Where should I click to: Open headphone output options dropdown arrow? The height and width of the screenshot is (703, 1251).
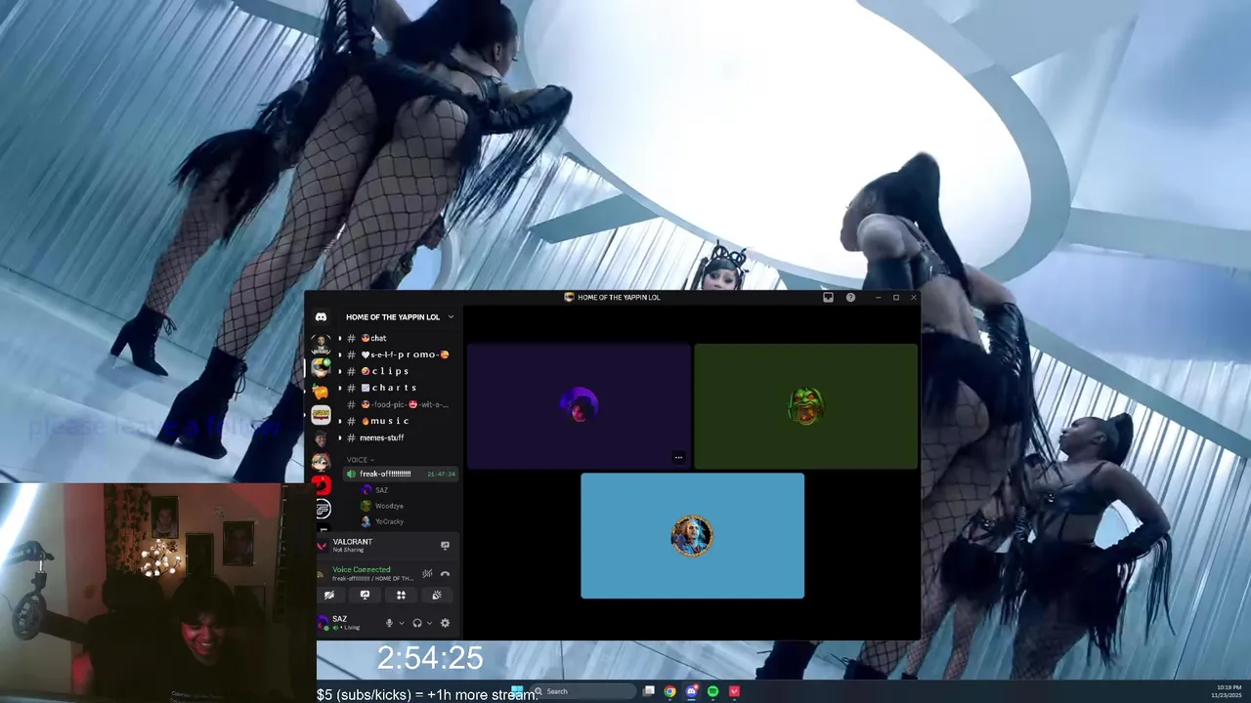(x=429, y=623)
